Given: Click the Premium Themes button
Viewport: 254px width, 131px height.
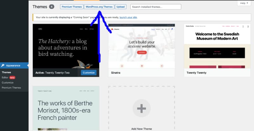Looking at the screenshot, I should pos(71,7).
